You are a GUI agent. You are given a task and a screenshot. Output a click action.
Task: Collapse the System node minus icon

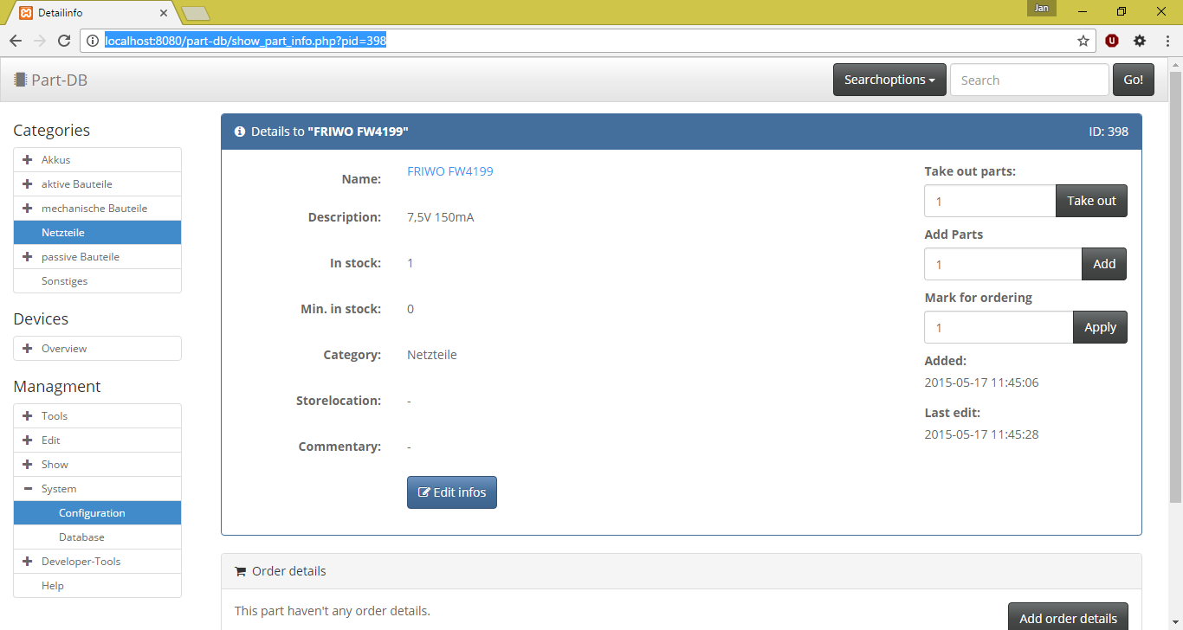pyautogui.click(x=28, y=489)
